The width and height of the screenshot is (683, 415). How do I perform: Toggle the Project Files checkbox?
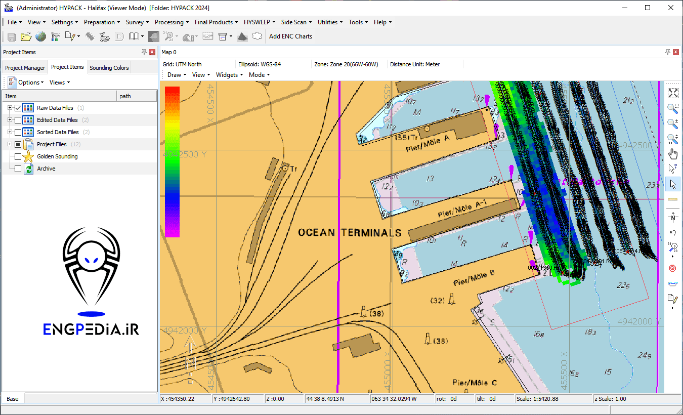click(18, 144)
